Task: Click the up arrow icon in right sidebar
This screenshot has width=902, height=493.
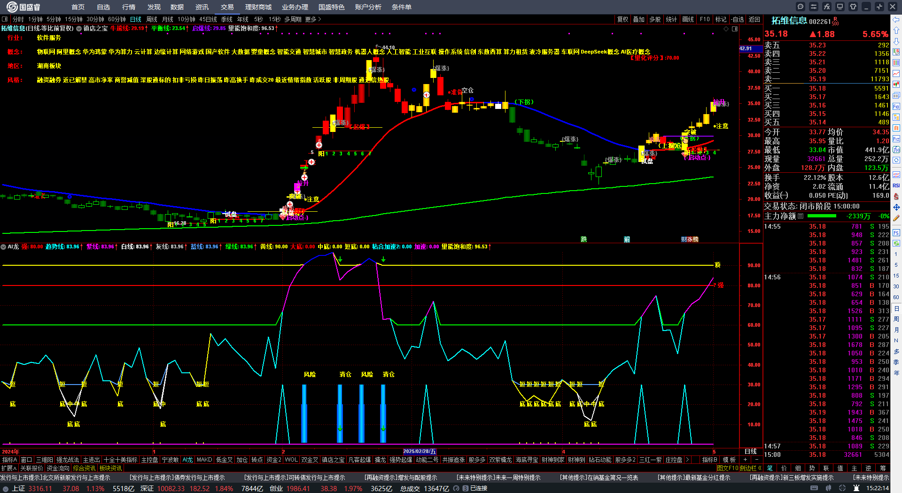Action: pos(896,31)
